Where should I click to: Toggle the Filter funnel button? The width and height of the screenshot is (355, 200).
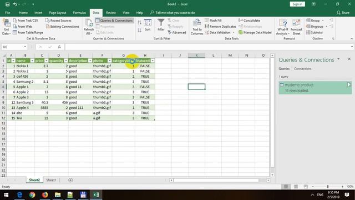pyautogui.click(x=161, y=25)
